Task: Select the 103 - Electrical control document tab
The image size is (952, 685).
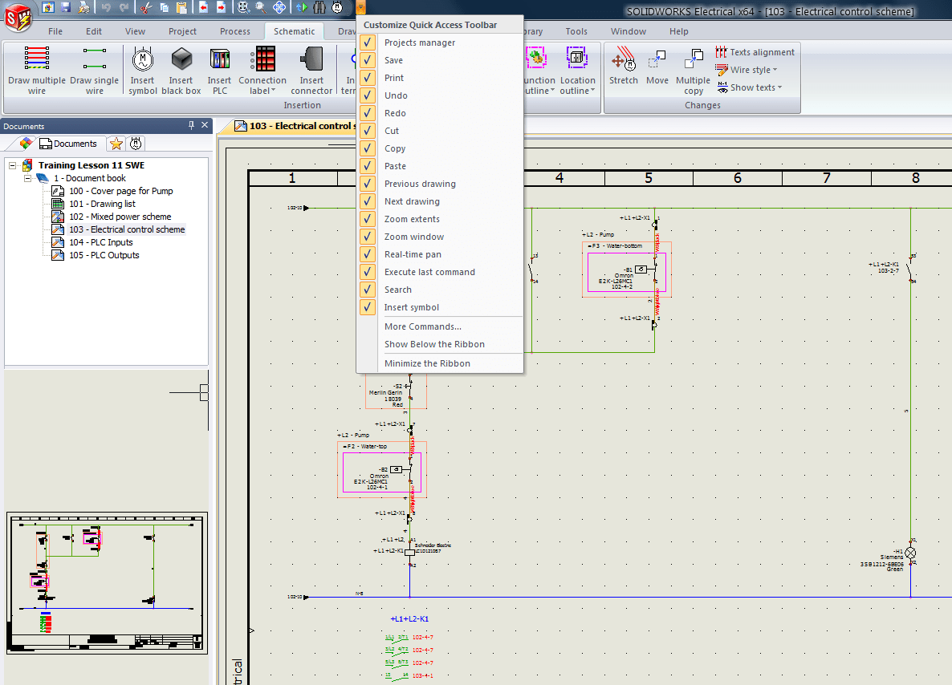Action: click(295, 126)
